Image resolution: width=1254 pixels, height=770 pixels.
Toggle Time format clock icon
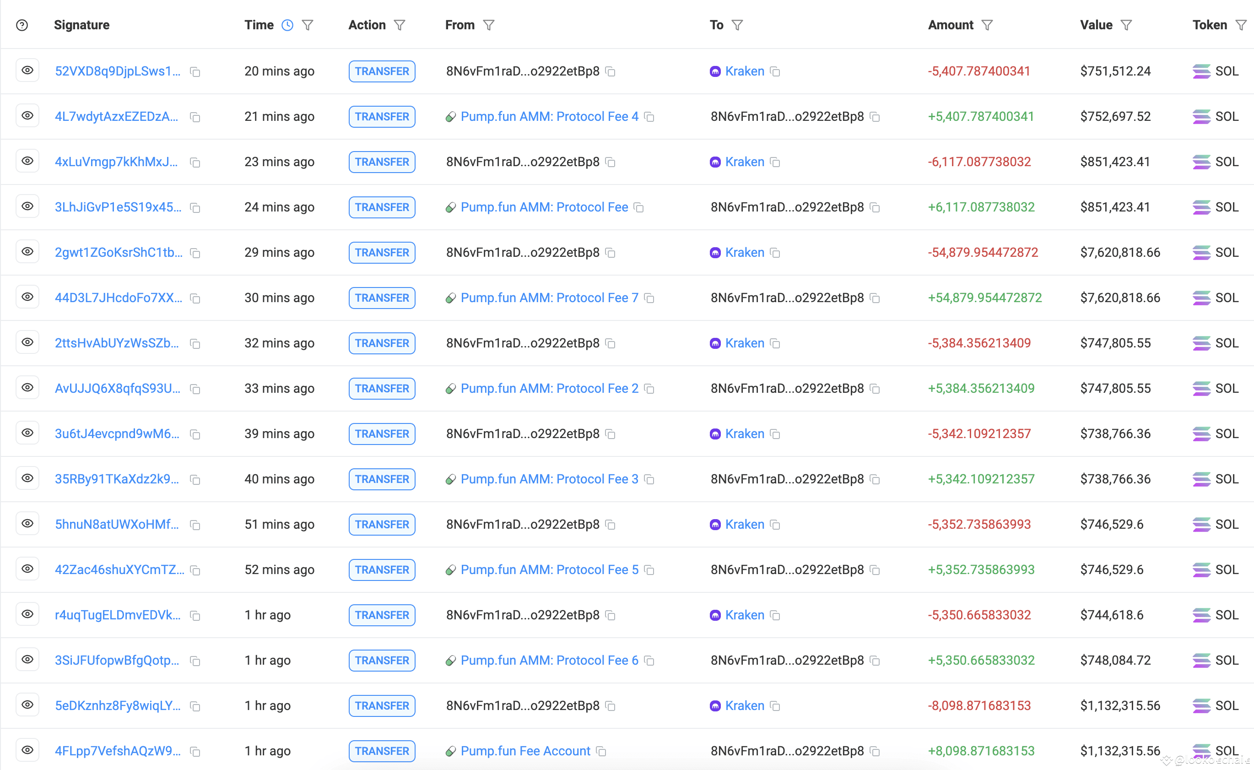point(287,25)
